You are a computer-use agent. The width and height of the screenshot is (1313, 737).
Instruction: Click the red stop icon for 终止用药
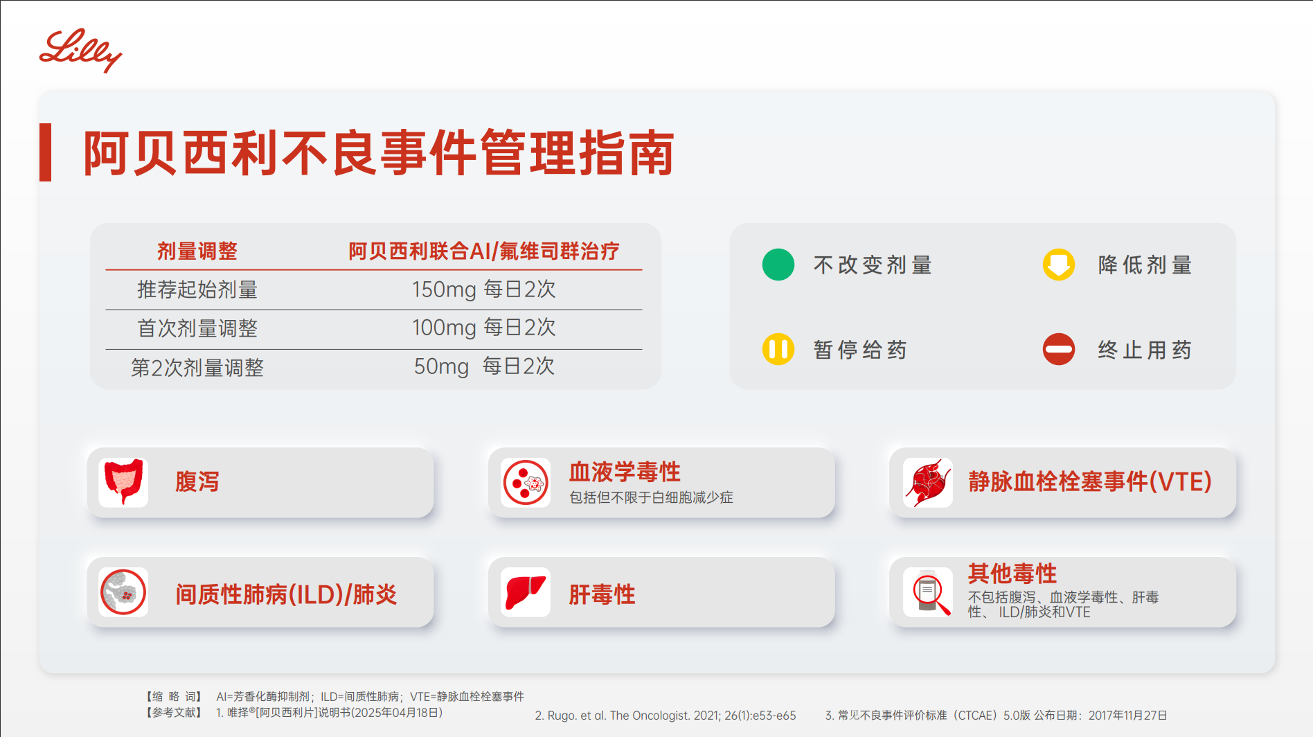pyautogui.click(x=1057, y=350)
